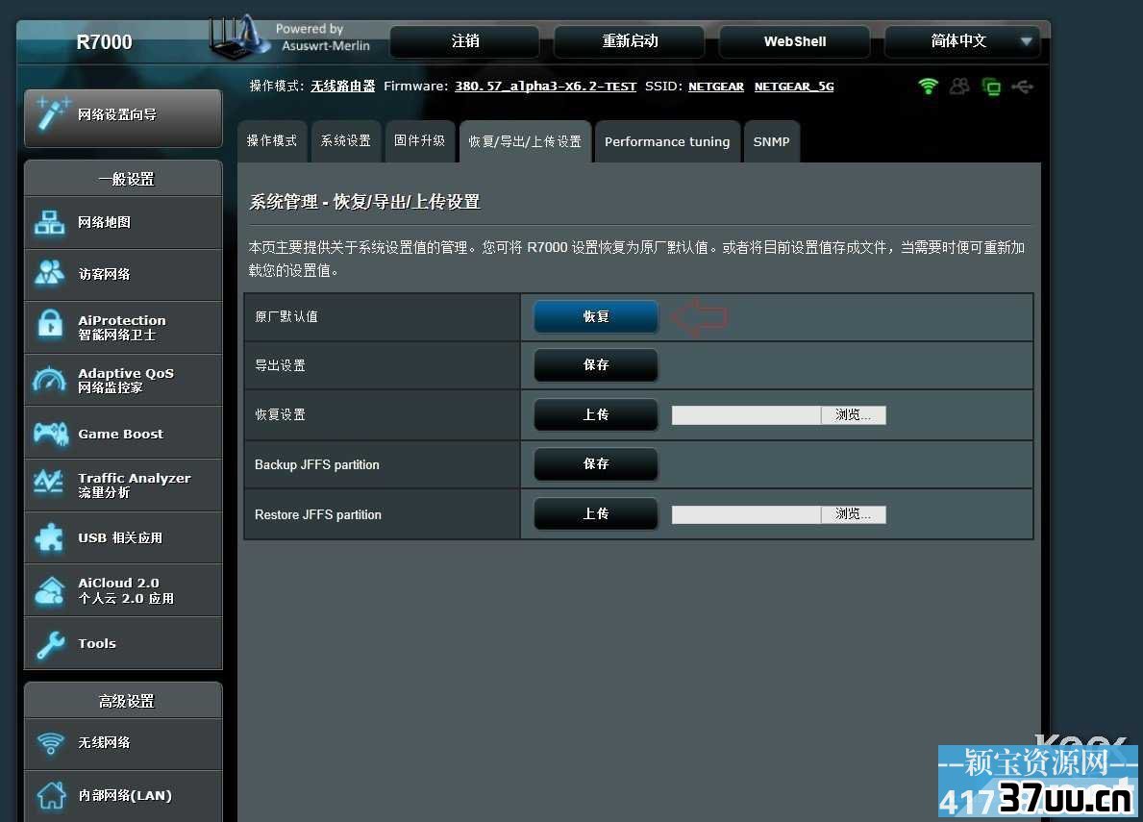
Task: Open the network map icon
Action: click(x=50, y=222)
